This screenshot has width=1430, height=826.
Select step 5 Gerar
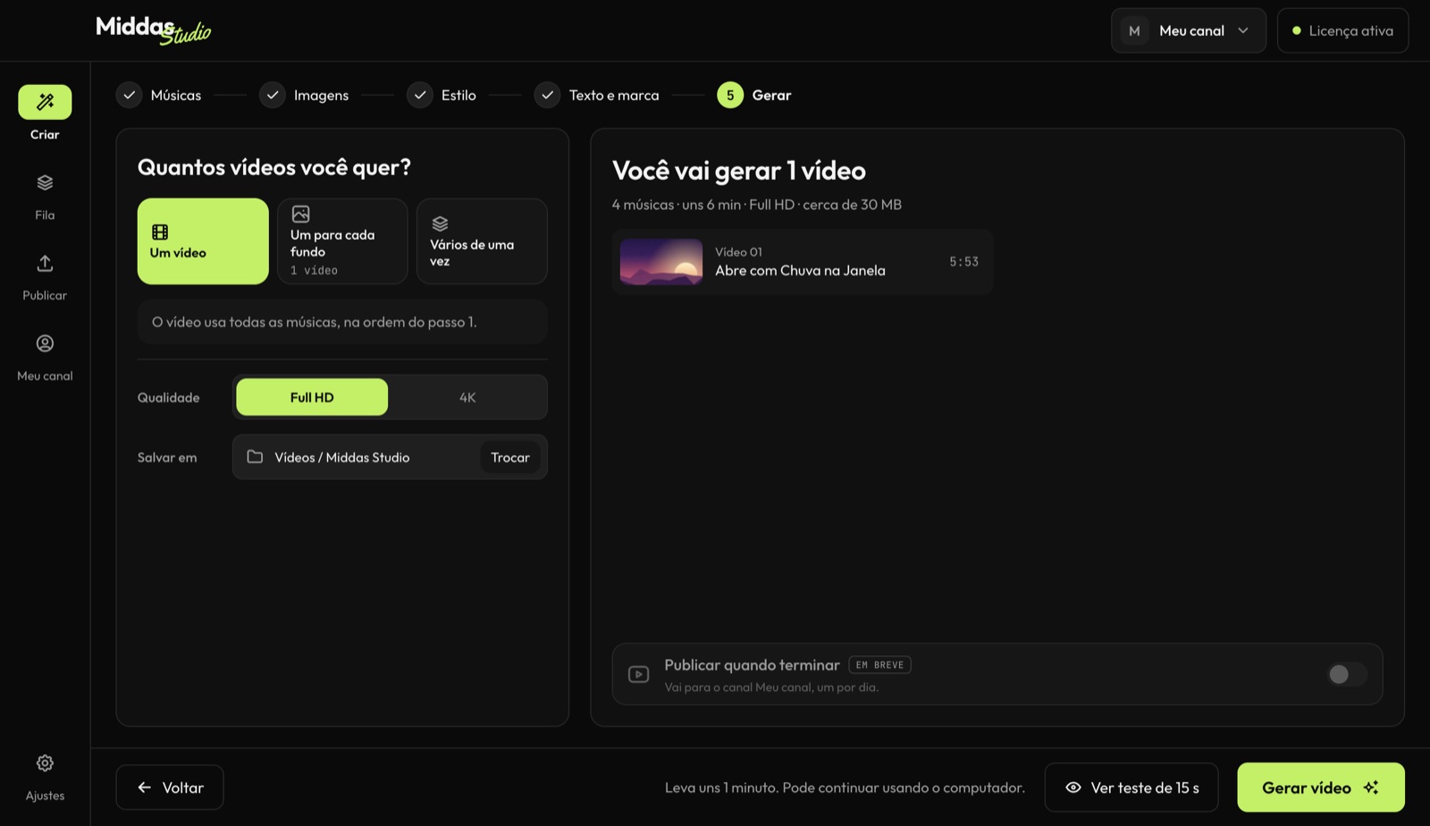(754, 95)
